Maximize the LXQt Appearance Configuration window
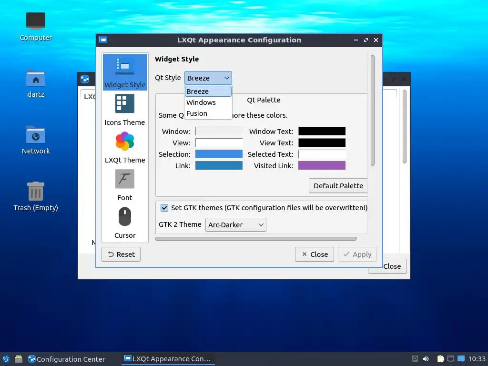Image resolution: width=488 pixels, height=366 pixels. click(x=366, y=40)
